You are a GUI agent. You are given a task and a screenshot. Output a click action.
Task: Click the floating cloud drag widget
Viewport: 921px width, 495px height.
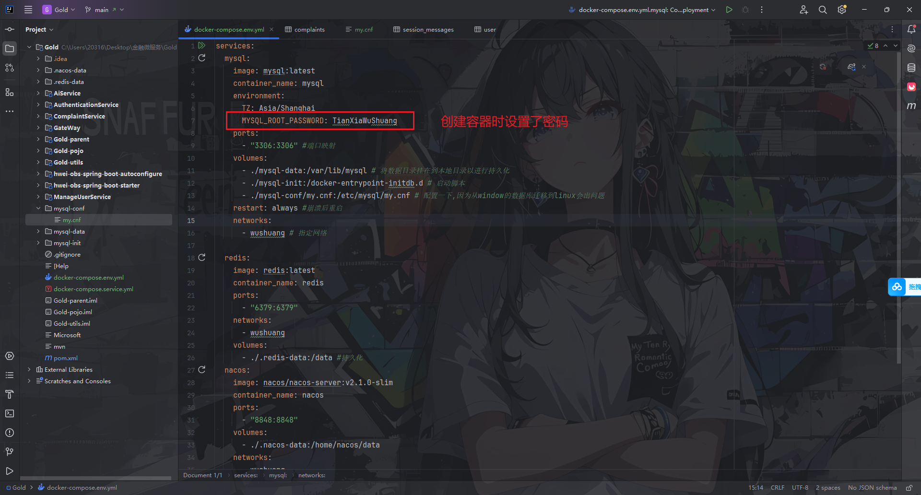[904, 287]
